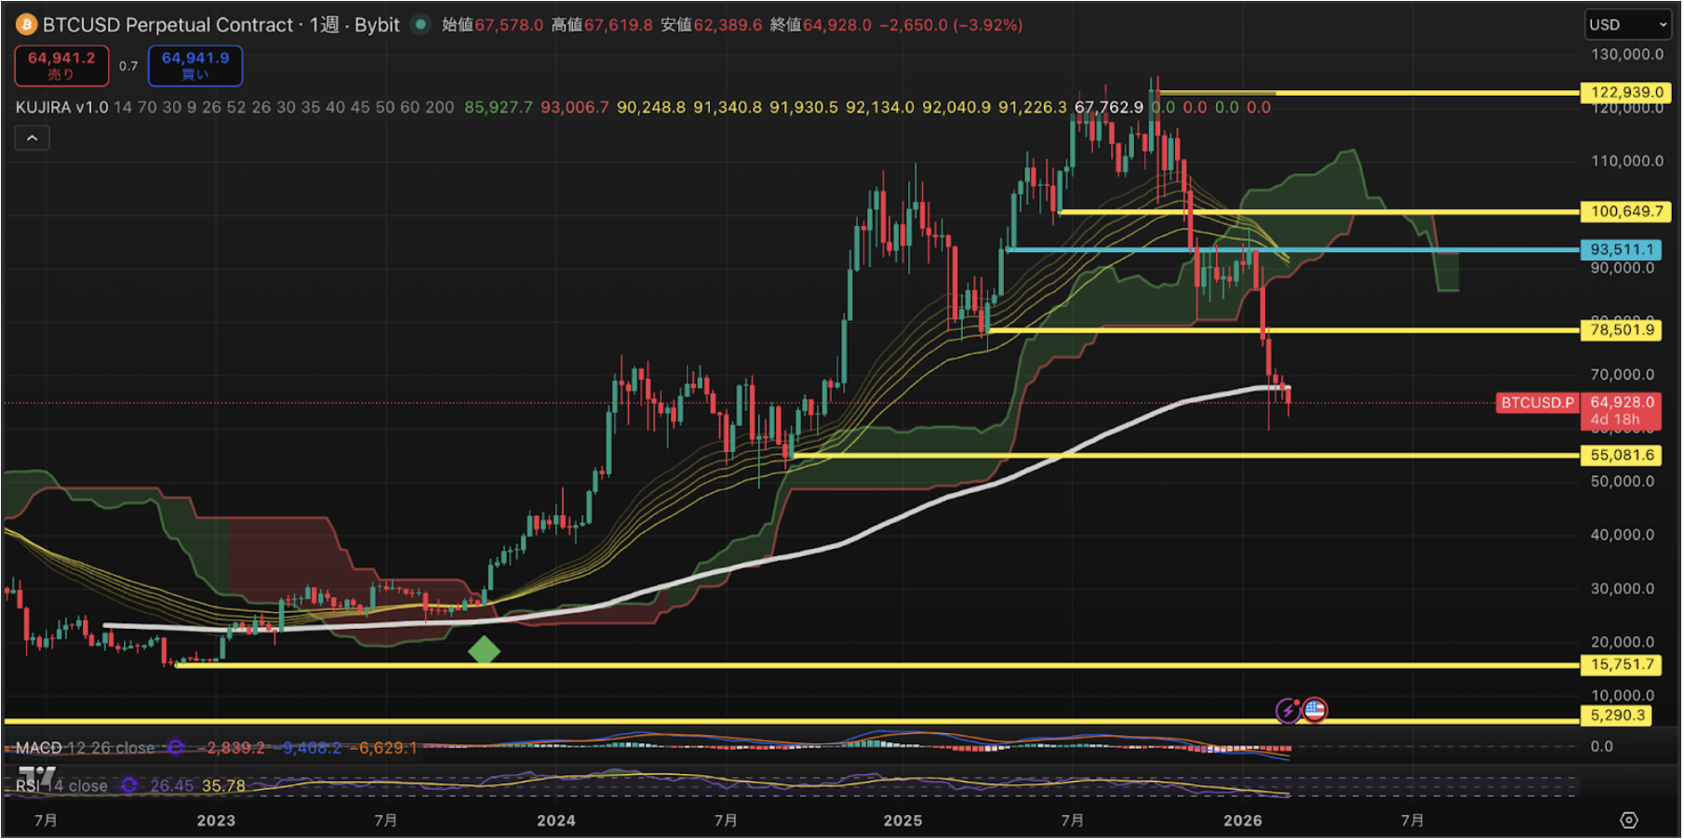Click the 122,939.0 yellow price label
Screen dimensions: 1684x839
point(1625,92)
